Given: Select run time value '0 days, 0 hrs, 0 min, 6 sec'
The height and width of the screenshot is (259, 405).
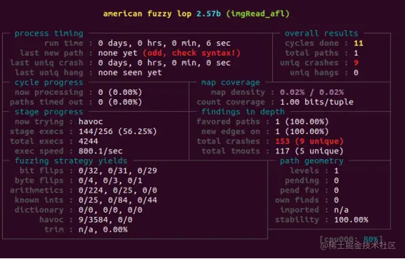Looking at the screenshot, I should pyautogui.click(x=164, y=43).
